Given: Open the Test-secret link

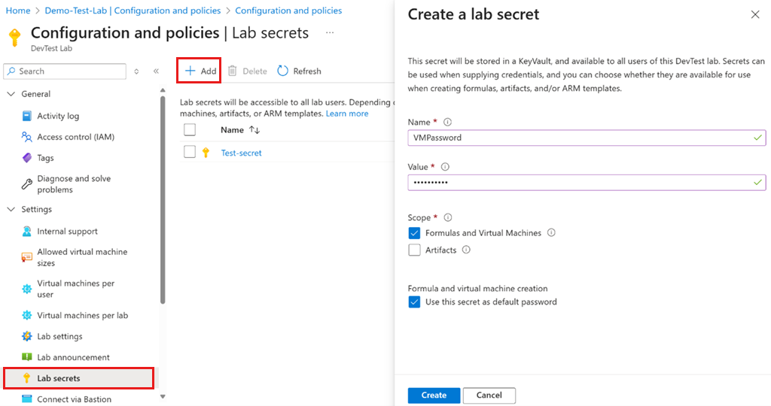Looking at the screenshot, I should click(x=241, y=153).
